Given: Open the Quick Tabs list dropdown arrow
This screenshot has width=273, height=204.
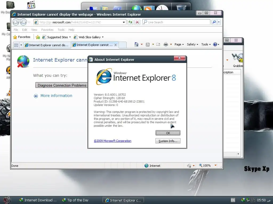Looking at the screenshot, I should point(21,45).
